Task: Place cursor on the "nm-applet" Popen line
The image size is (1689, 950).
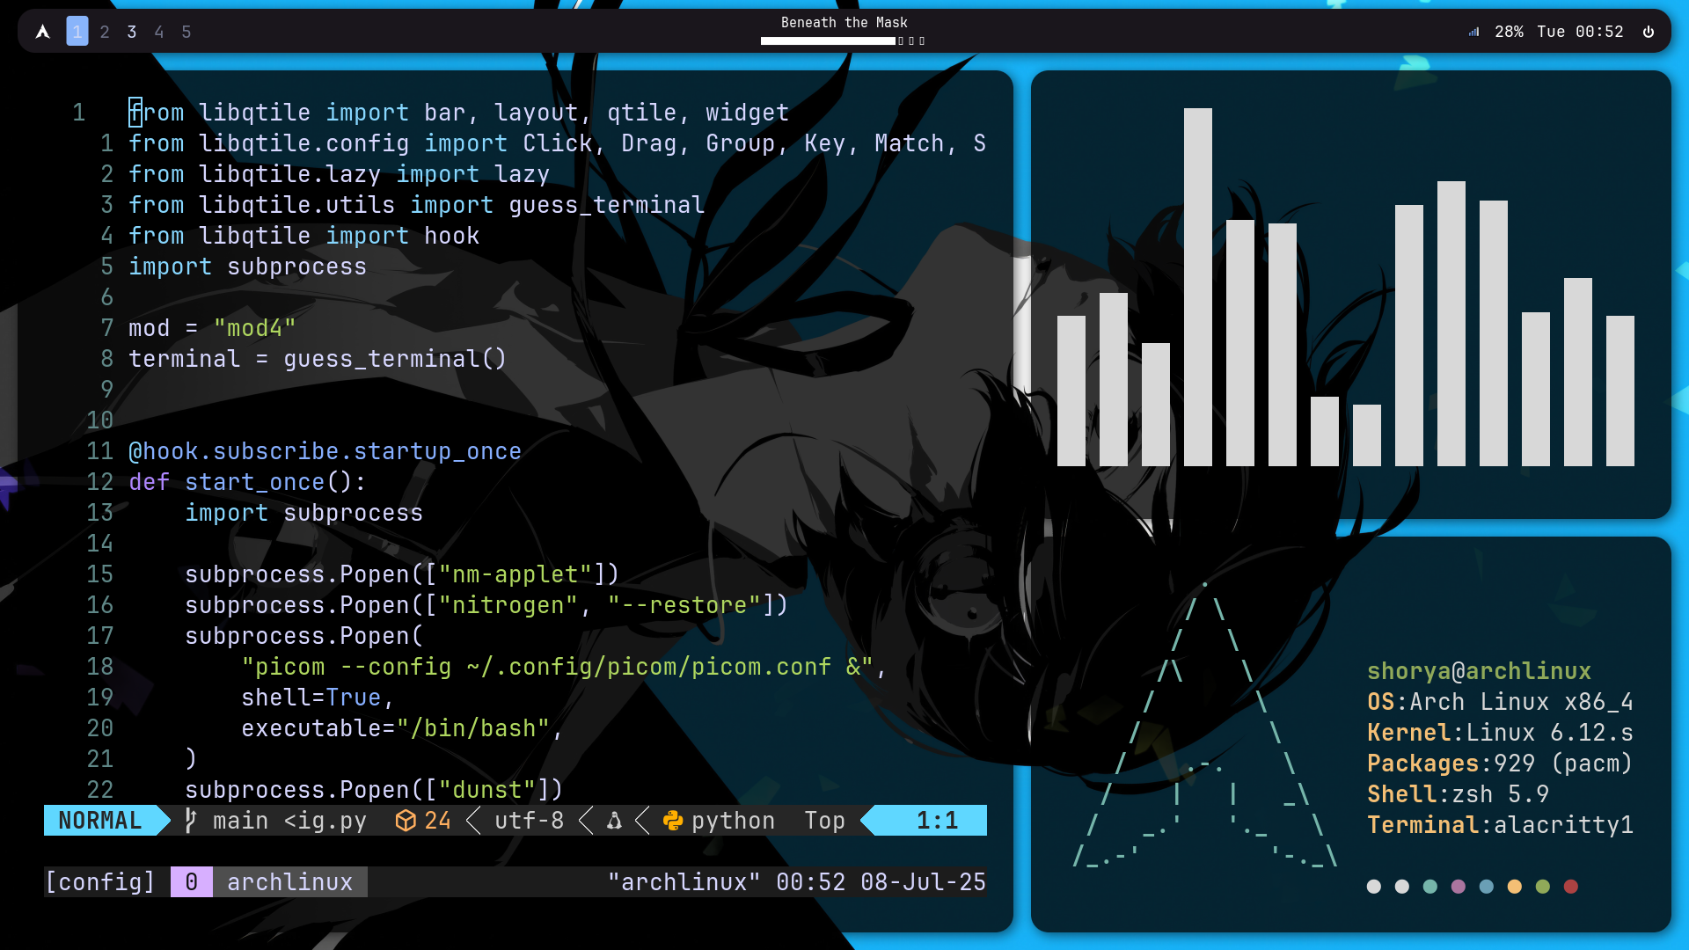Action: (x=402, y=574)
